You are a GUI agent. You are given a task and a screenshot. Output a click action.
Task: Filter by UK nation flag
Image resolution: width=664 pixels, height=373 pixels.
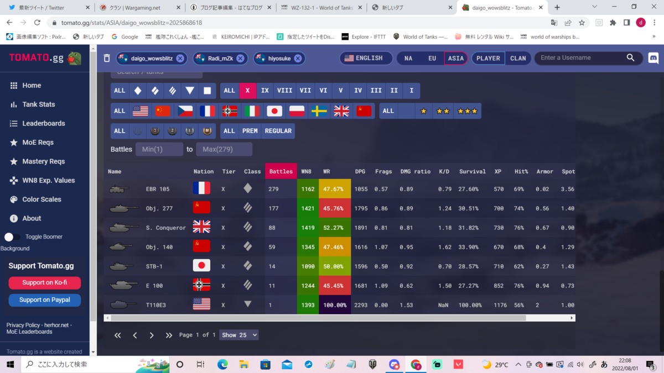tap(341, 111)
